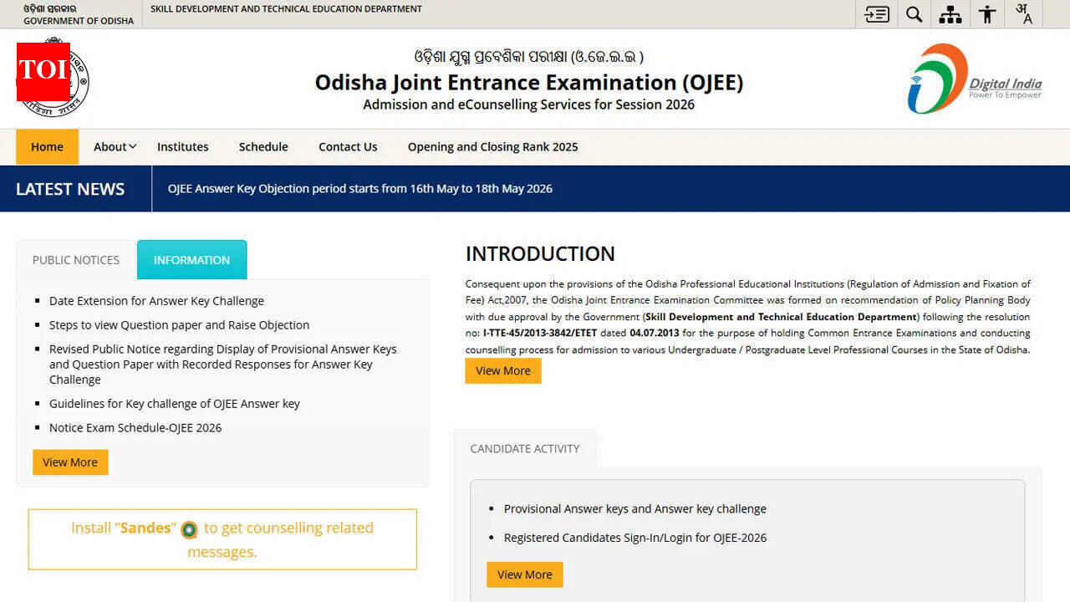Open Date Extension for Answer Key Challenge
Image resolution: width=1070 pixels, height=602 pixels.
156,301
